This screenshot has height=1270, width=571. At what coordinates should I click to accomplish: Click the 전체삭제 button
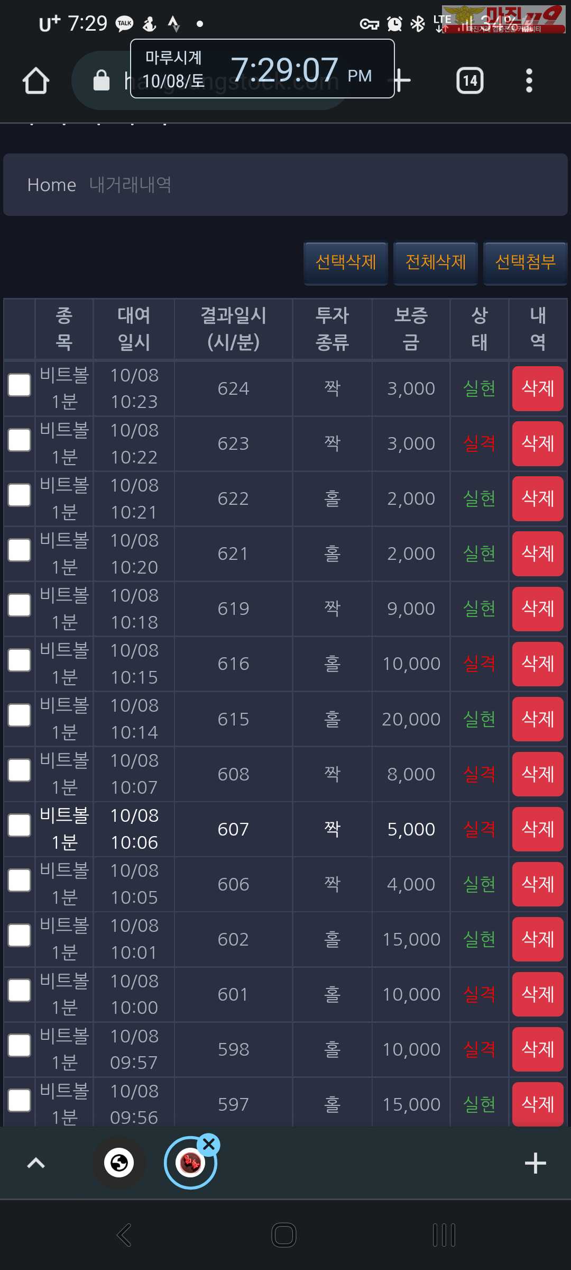click(436, 263)
